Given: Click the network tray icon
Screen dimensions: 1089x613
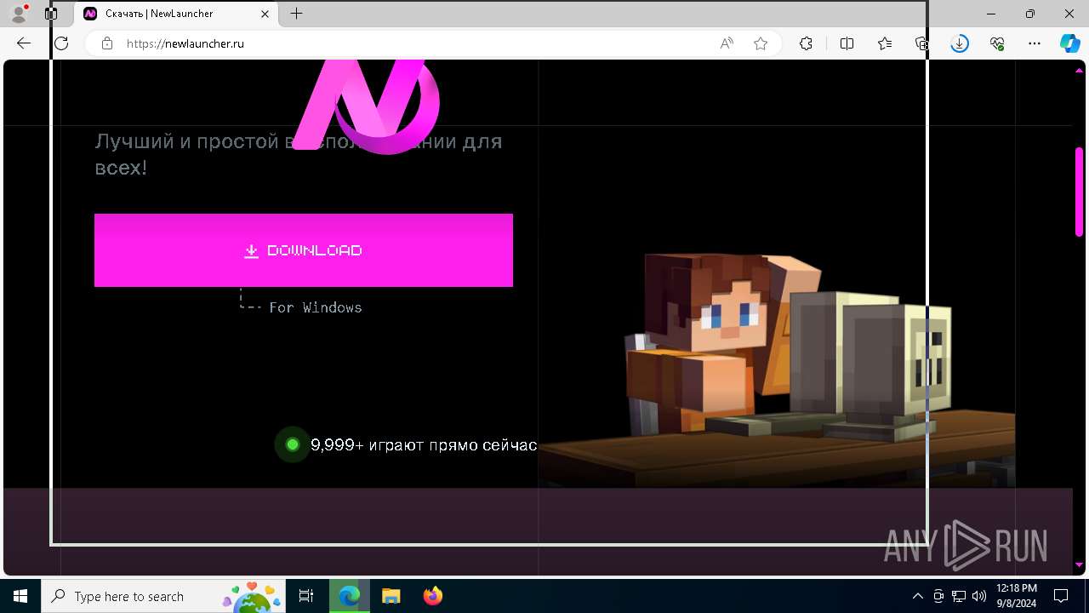Looking at the screenshot, I should tap(959, 596).
